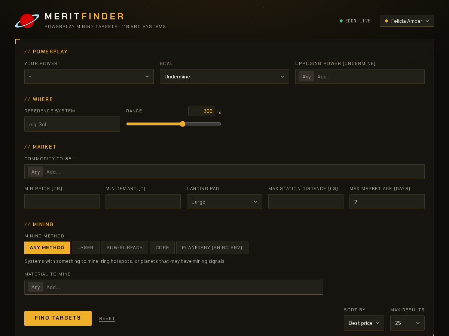Click the Min Demand (T) field
Viewport: 449px width, 336px height.
click(143, 202)
